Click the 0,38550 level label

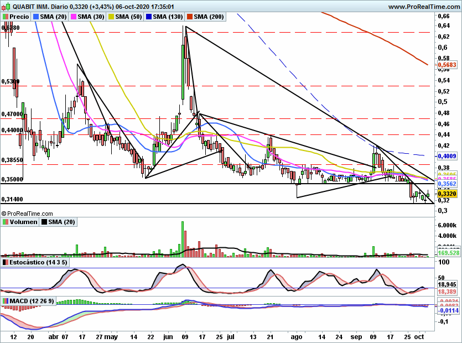[12, 160]
